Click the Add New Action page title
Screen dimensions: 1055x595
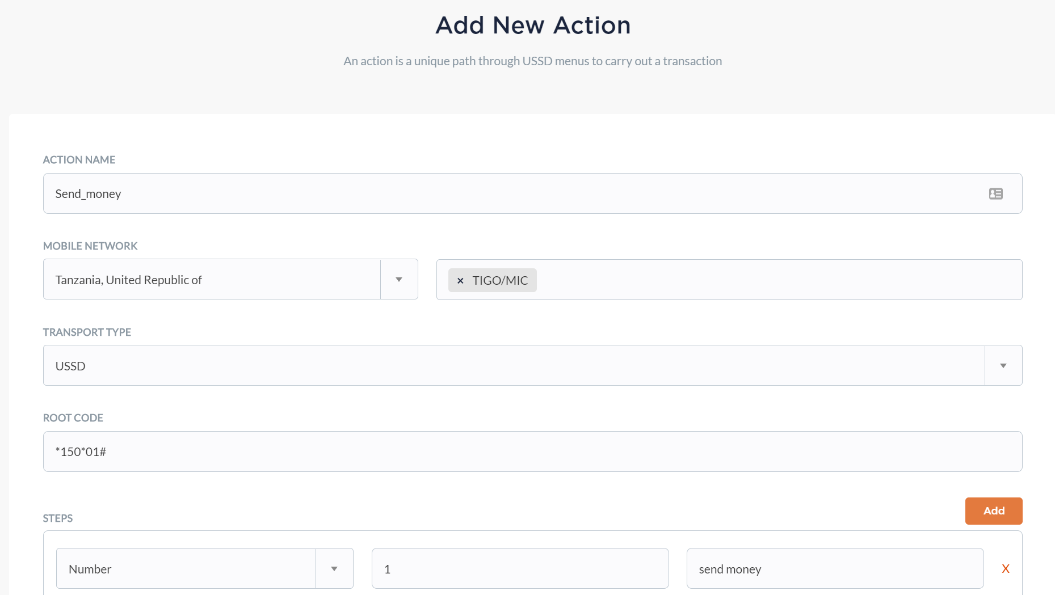[532, 25]
